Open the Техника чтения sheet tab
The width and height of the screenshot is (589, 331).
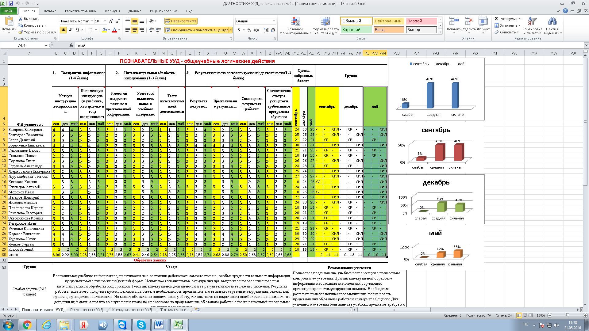(175, 310)
